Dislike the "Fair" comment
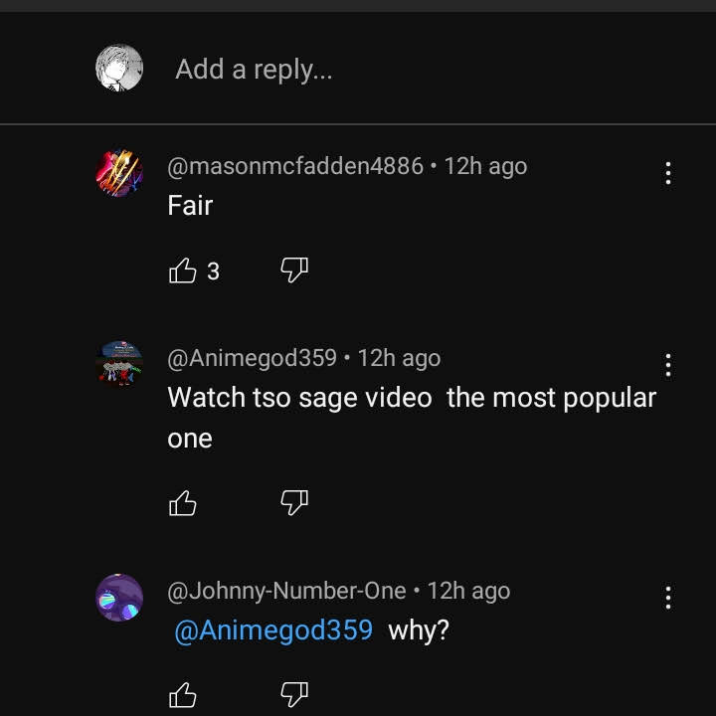The height and width of the screenshot is (716, 716). click(x=294, y=270)
